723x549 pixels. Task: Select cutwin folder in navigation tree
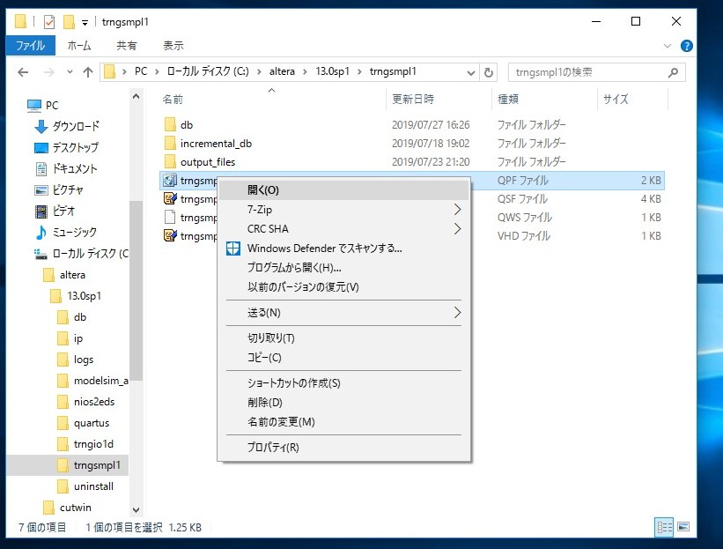coord(67,508)
